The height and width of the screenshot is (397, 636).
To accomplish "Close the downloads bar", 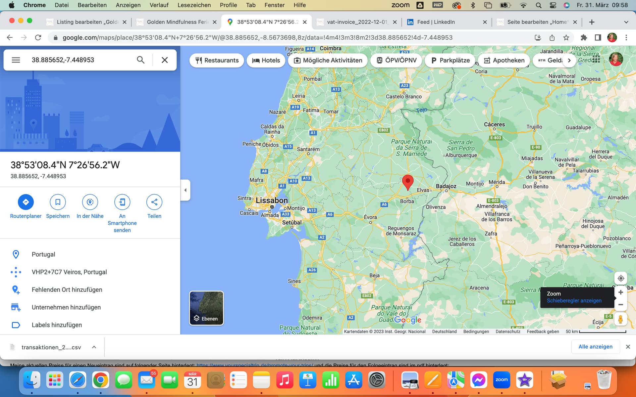I will 628,346.
